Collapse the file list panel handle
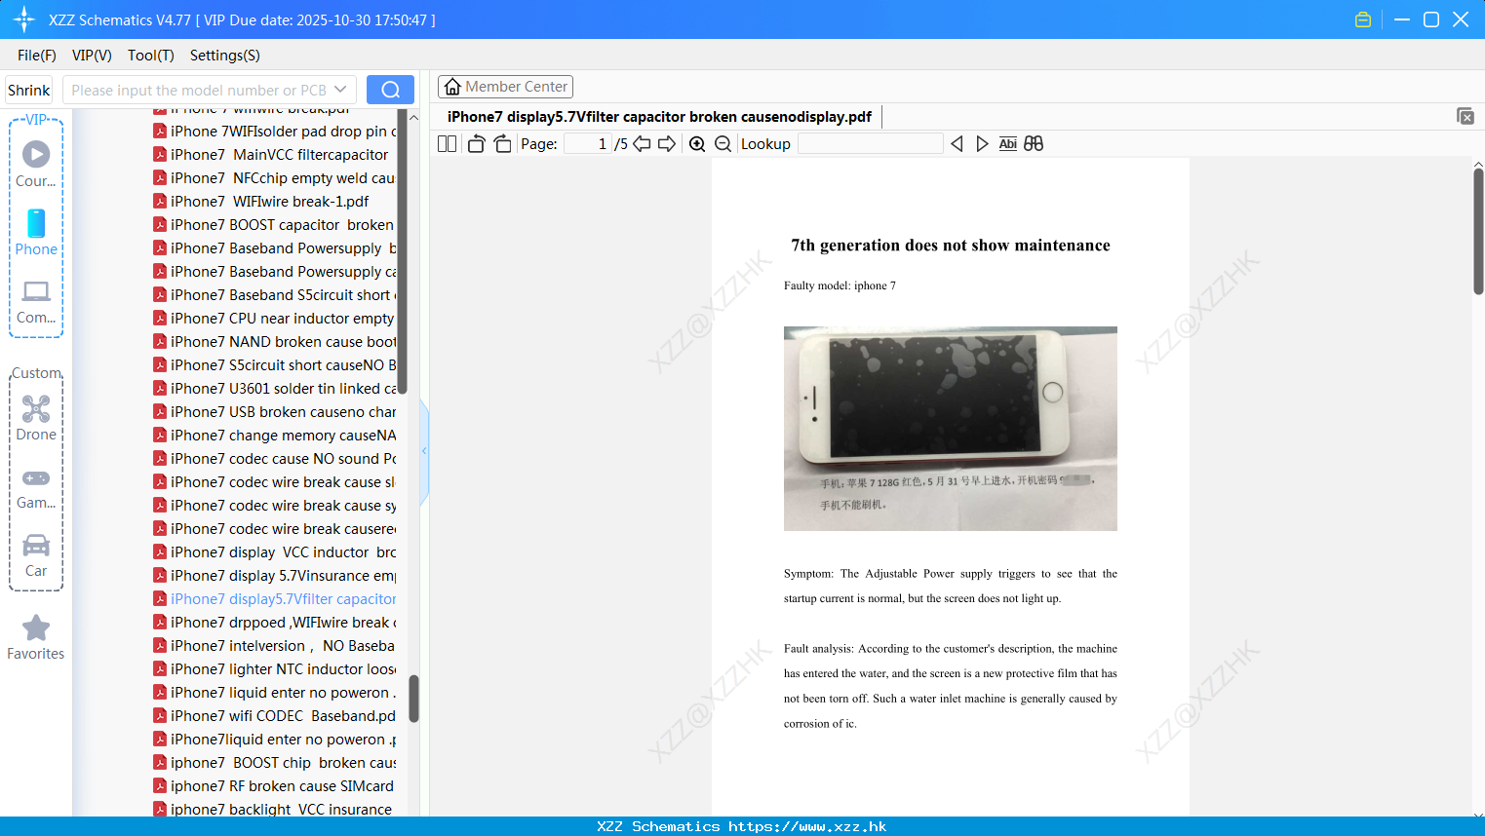The height and width of the screenshot is (836, 1485). [x=424, y=451]
